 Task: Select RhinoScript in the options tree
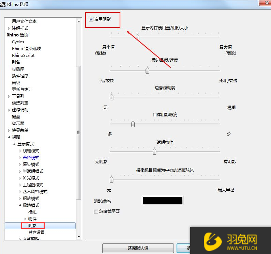[23, 55]
